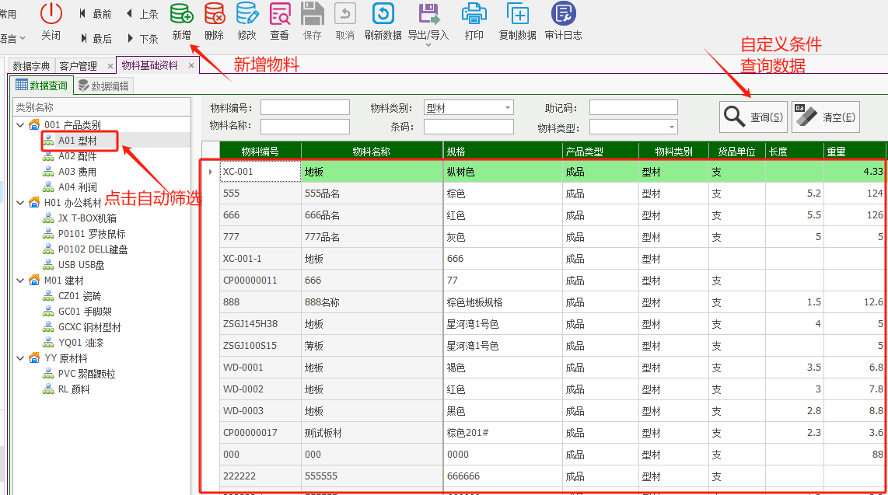Image resolution: width=888 pixels, height=495 pixels.
Task: Collapse the 001 产品类别 tree node
Action: 20,125
